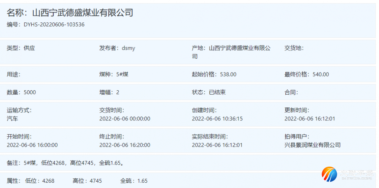Image resolution: width=379 pixels, height=188 pixels.
Task: Click the 全硫 1.65 attribute value
Action: (x=142, y=181)
